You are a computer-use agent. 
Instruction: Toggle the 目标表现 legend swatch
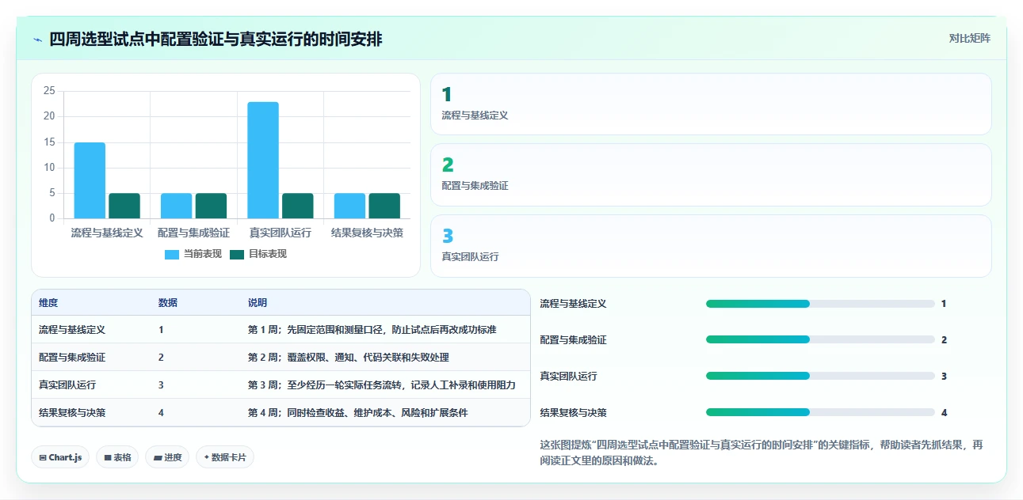(237, 254)
